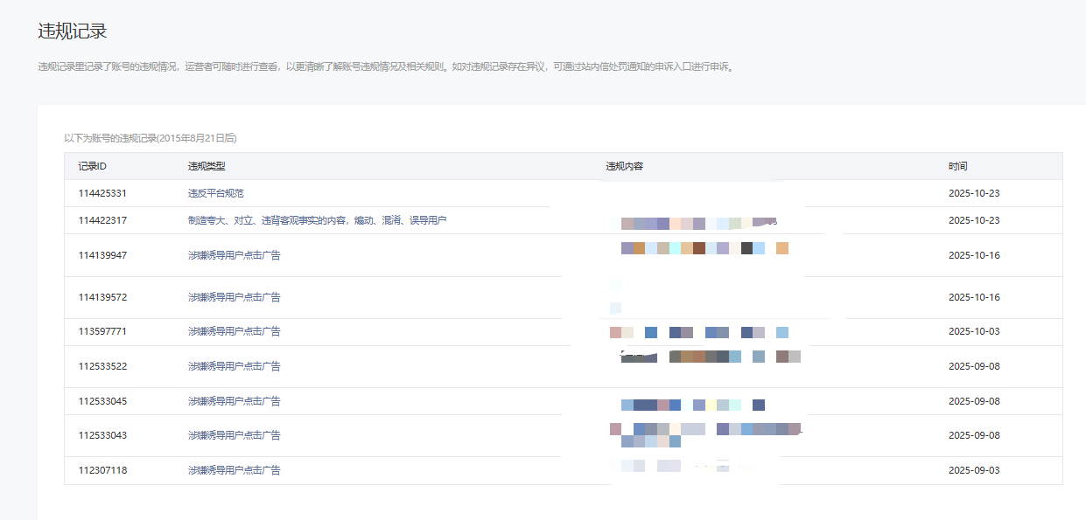Screen dimensions: 1086x520
Task: Click violation type link for record 114139947
Action: 234,255
